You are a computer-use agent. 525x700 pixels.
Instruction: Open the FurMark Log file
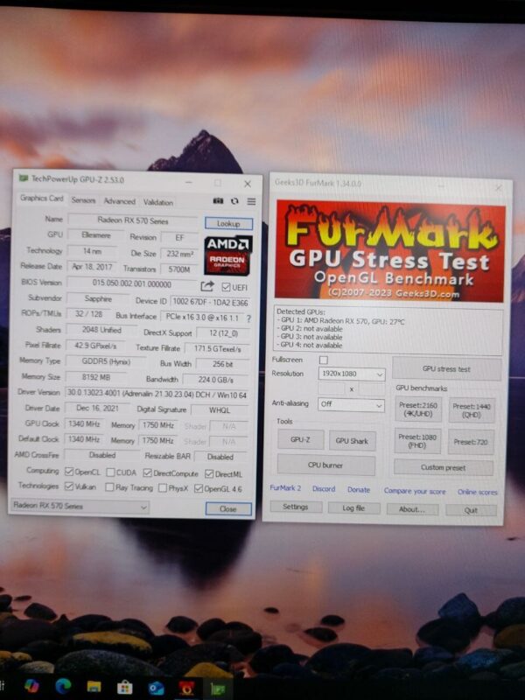click(x=353, y=508)
